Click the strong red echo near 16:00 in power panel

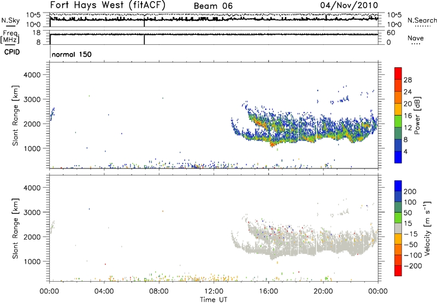click(272, 144)
